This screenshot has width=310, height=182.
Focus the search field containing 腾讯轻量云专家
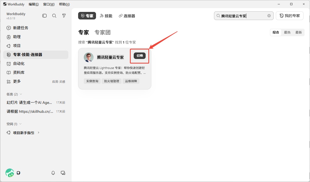click(244, 16)
